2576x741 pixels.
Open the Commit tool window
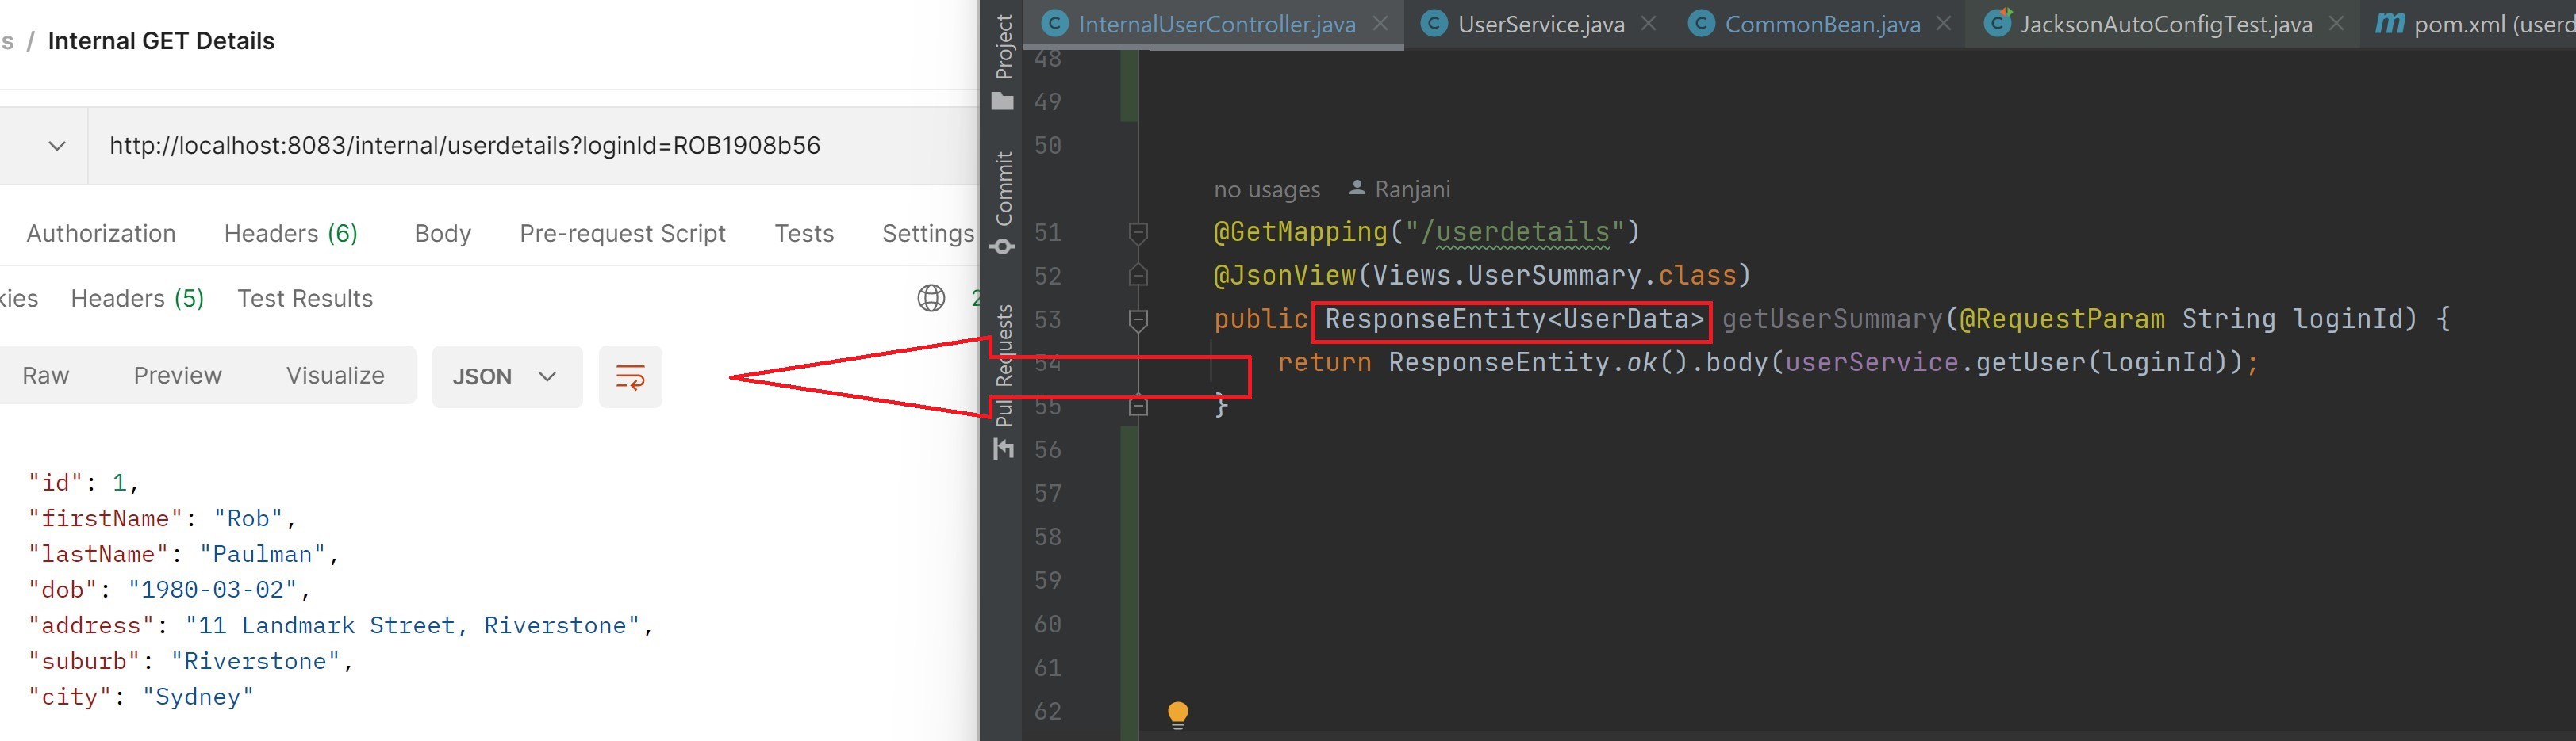(x=1003, y=203)
